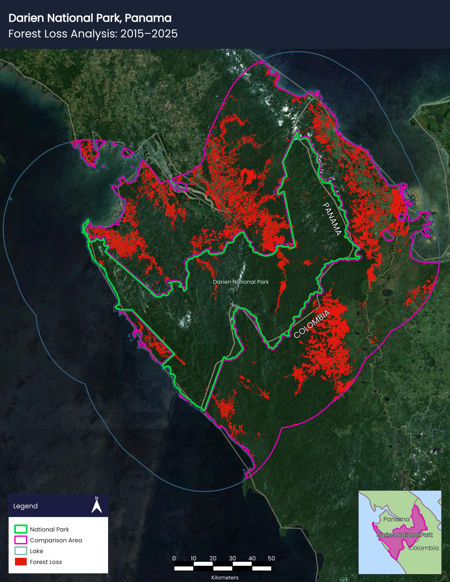Select the Lake legend symbol
The image size is (450, 582).
point(21,551)
